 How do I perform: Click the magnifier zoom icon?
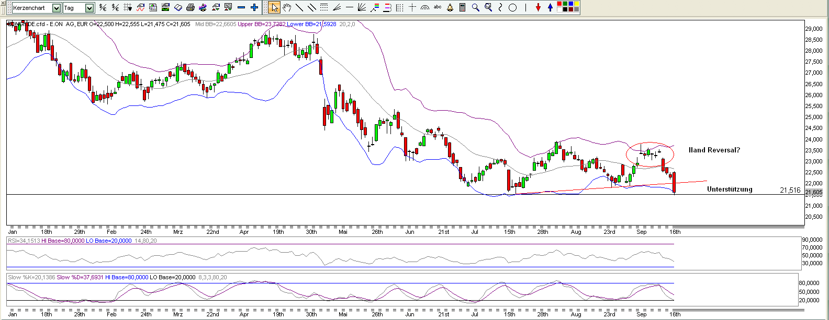coord(476,7)
